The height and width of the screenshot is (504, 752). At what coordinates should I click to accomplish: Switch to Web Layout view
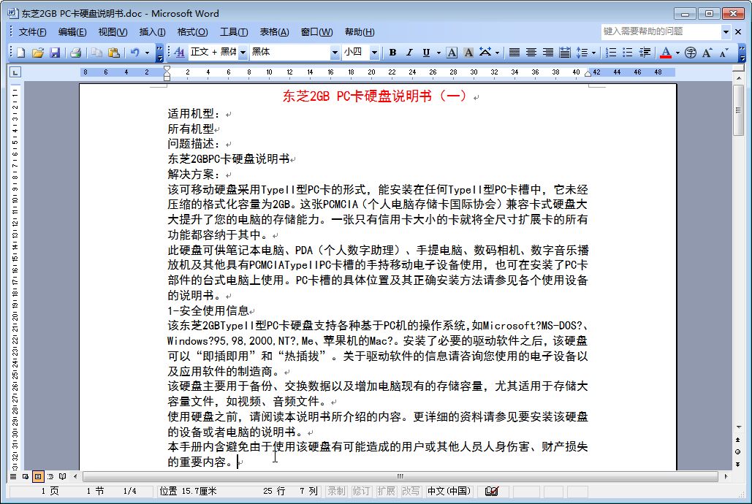coord(26,477)
